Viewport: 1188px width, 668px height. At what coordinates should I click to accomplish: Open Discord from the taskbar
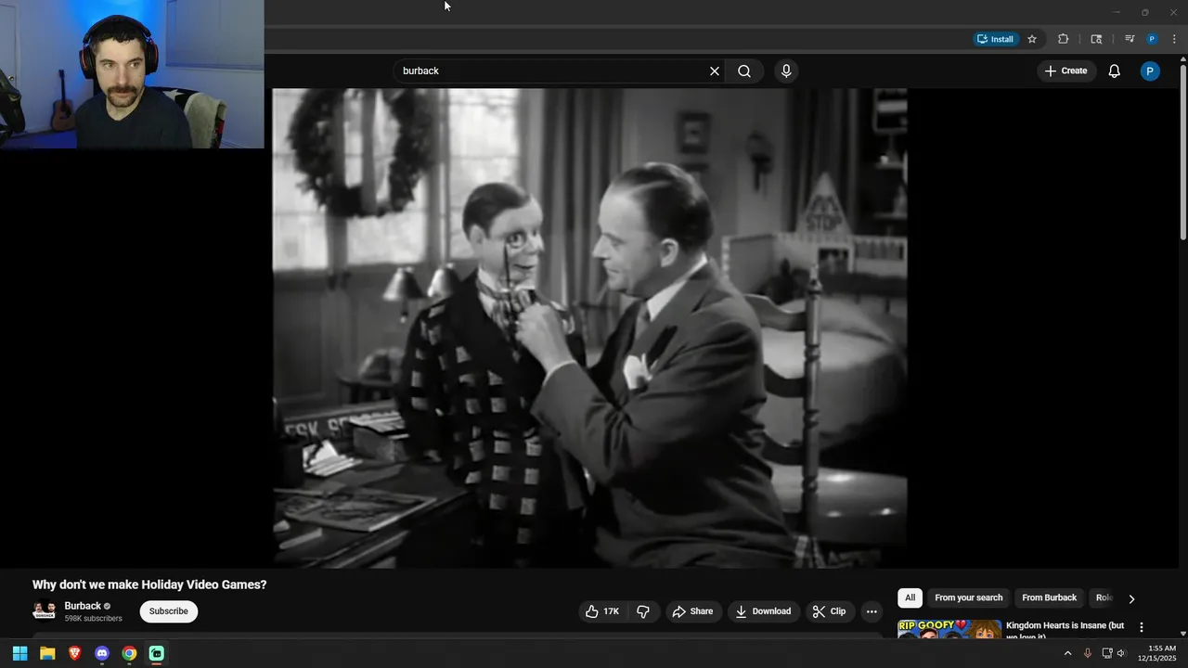pyautogui.click(x=102, y=653)
